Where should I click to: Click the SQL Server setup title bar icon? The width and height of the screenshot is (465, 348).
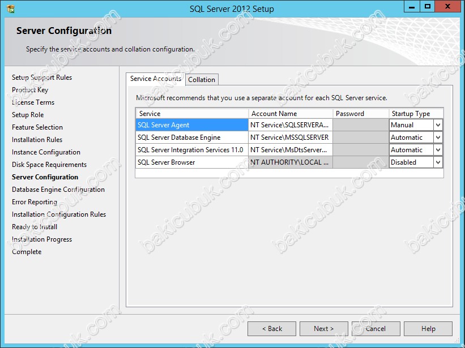(11, 9)
